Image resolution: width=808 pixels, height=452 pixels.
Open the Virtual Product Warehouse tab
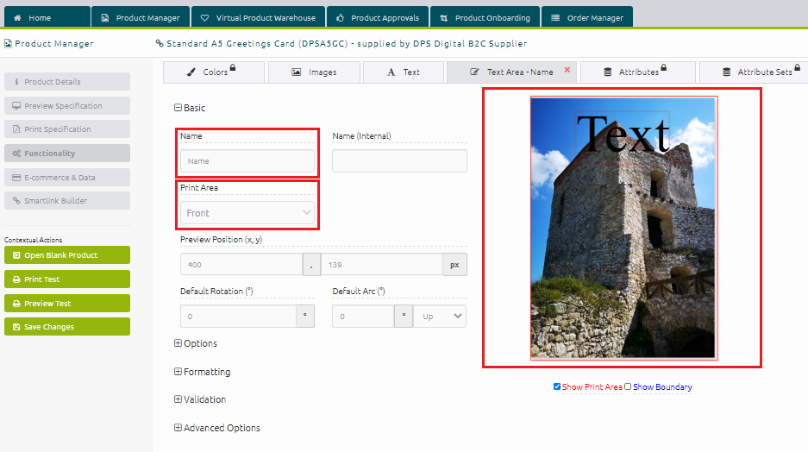click(x=258, y=17)
